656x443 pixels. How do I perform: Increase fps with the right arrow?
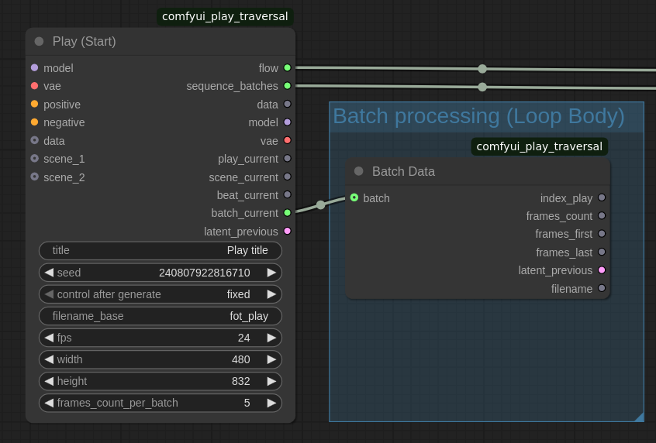[271, 338]
